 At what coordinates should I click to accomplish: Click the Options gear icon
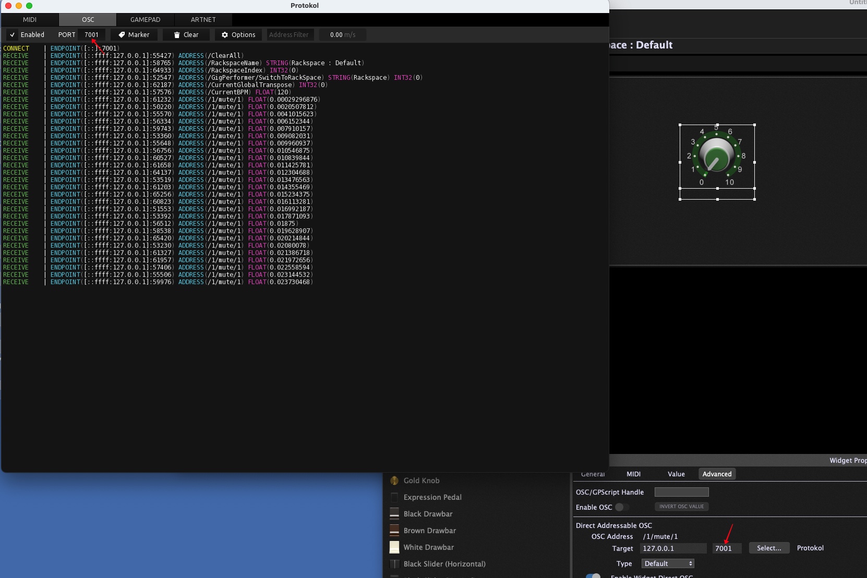coord(225,35)
